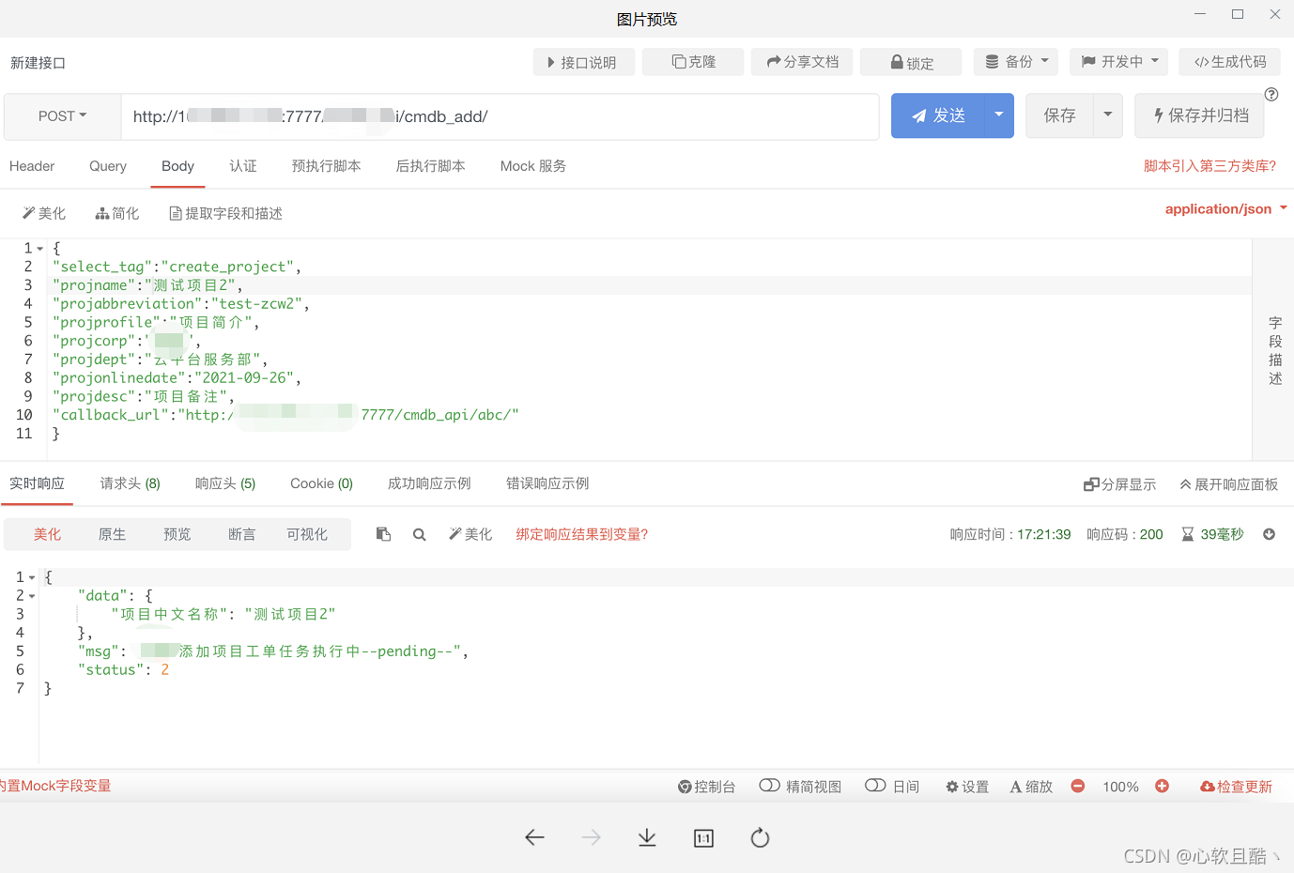This screenshot has width=1294, height=873.
Task: Open the application/json content type dropdown
Action: [x=1220, y=208]
